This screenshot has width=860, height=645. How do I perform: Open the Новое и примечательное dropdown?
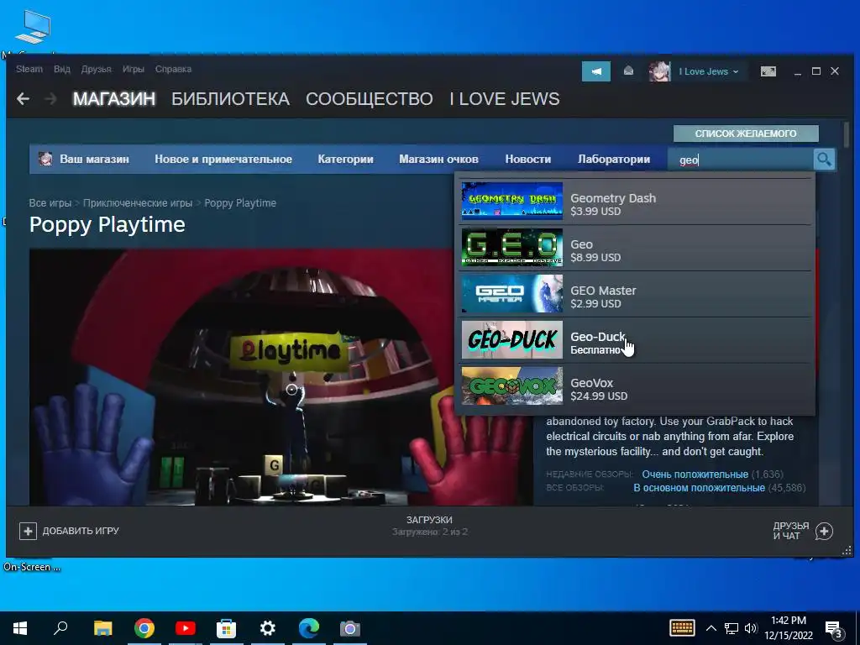coord(223,159)
